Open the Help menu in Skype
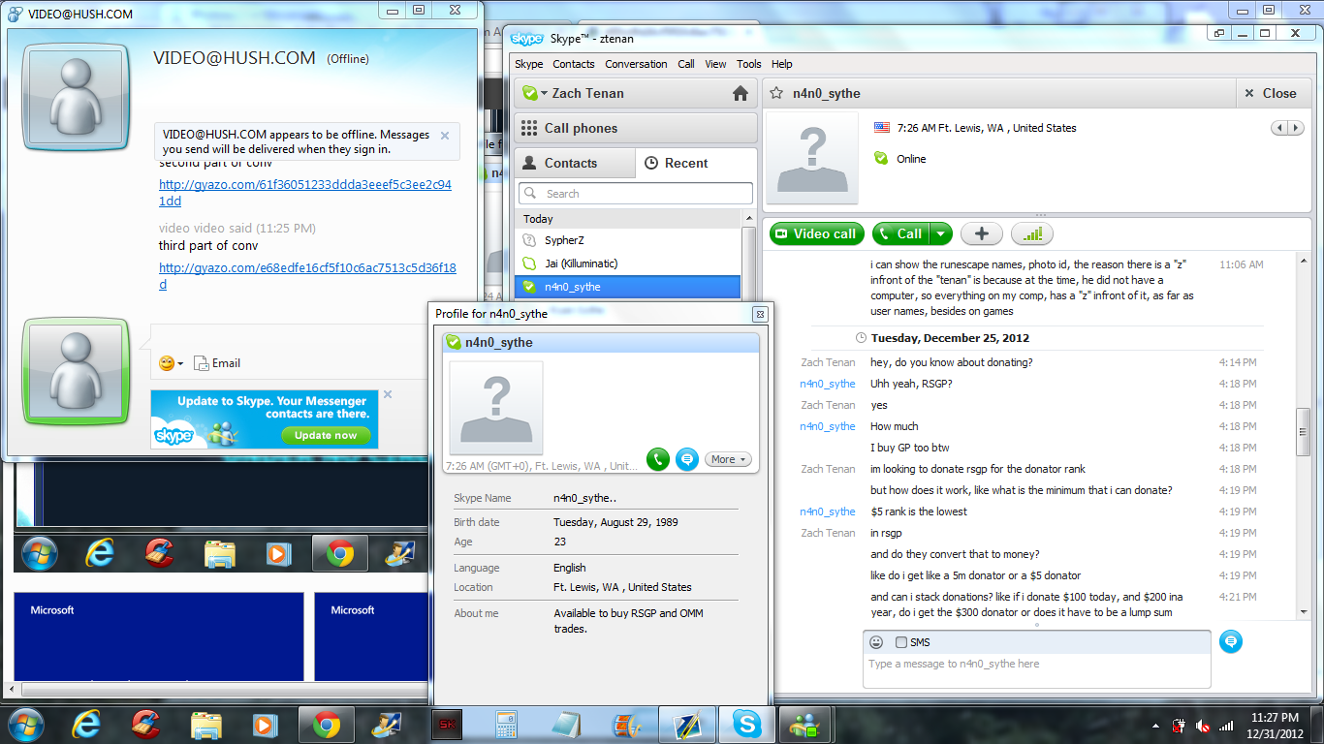The height and width of the screenshot is (744, 1324). coord(781,64)
